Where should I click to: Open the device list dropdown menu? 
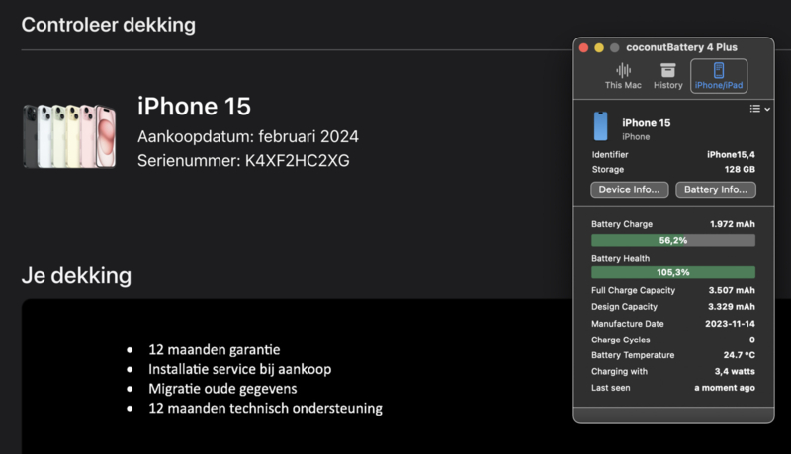point(759,109)
